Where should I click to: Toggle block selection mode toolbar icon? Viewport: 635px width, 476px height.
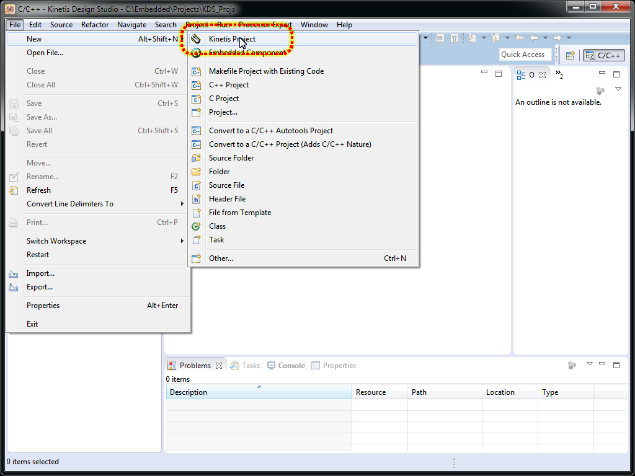click(441, 38)
